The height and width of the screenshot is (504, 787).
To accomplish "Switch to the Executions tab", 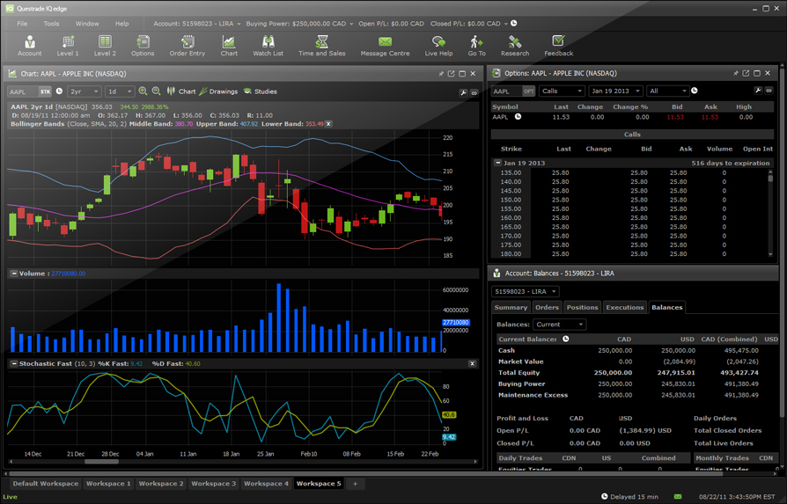I will 625,308.
